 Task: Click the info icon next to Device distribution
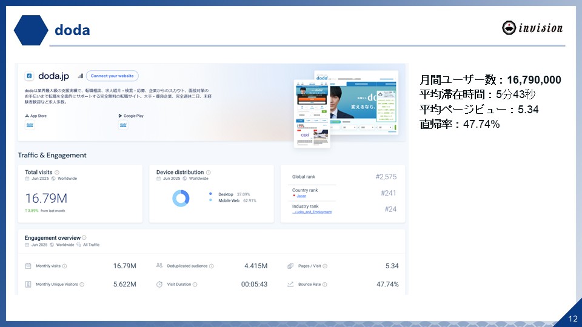208,173
